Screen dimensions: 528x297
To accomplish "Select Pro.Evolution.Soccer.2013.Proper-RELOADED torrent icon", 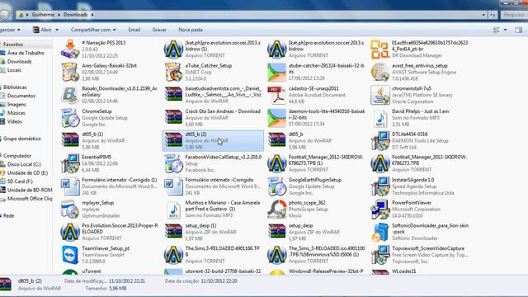I will 70,232.
